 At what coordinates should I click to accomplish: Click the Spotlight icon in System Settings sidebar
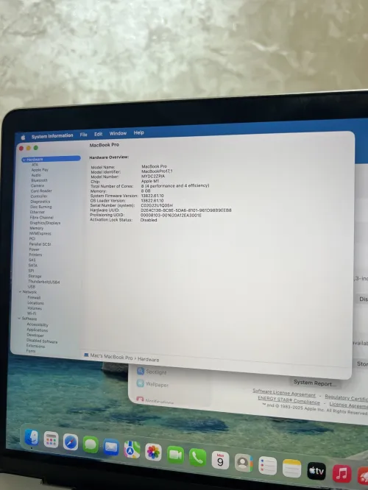coord(141,371)
